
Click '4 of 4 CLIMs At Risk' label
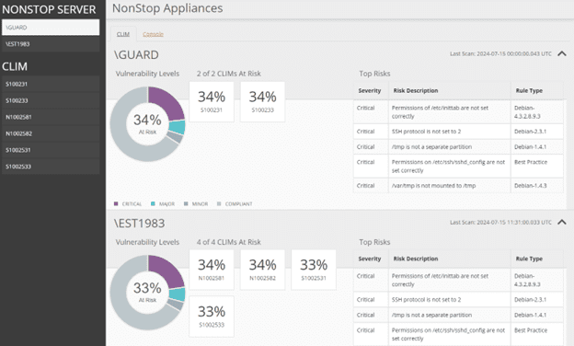[229, 242]
